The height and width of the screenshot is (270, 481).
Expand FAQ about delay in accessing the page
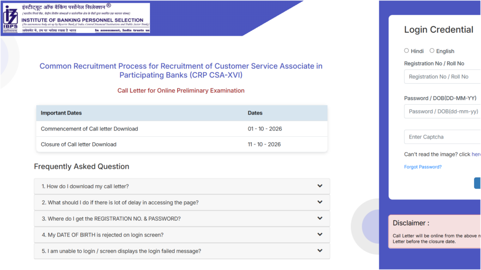182,202
